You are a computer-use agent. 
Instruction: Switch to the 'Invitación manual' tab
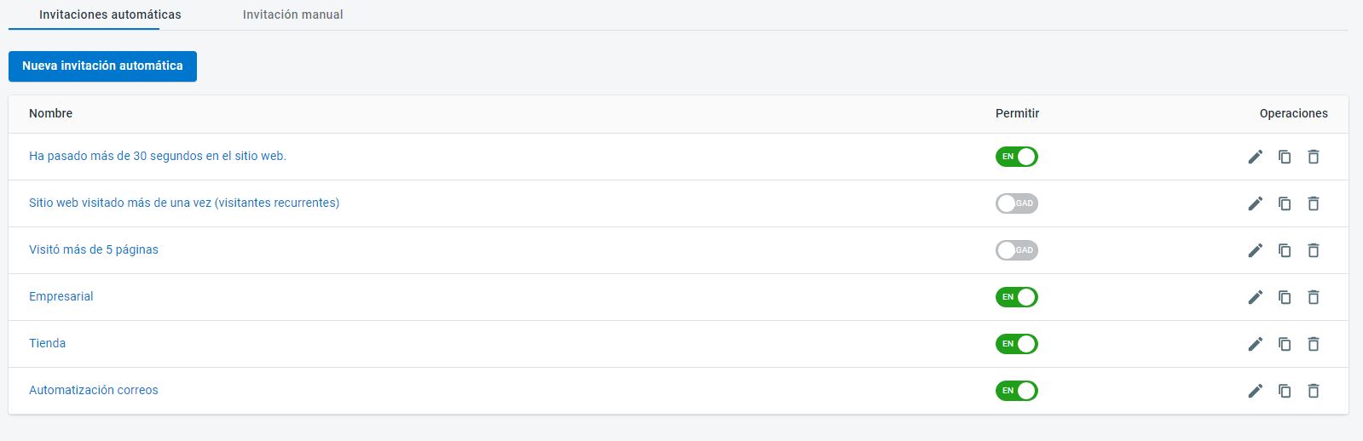[292, 14]
